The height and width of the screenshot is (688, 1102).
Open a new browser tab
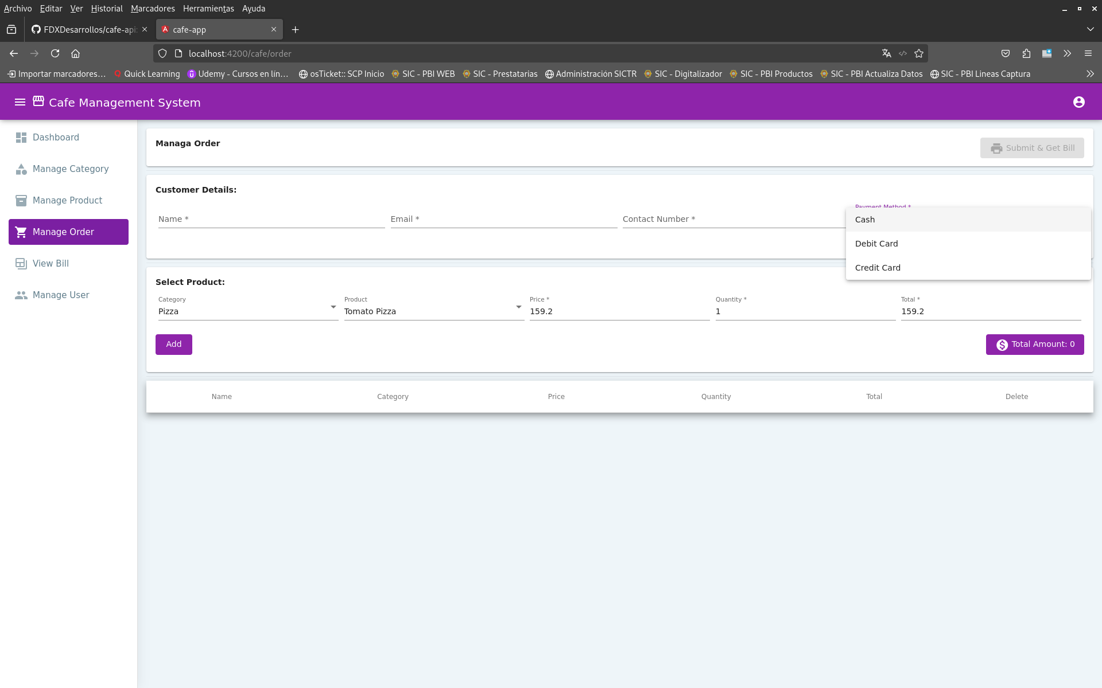[x=295, y=30]
